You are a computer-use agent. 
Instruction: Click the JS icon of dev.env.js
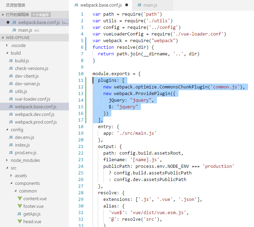click(11, 137)
